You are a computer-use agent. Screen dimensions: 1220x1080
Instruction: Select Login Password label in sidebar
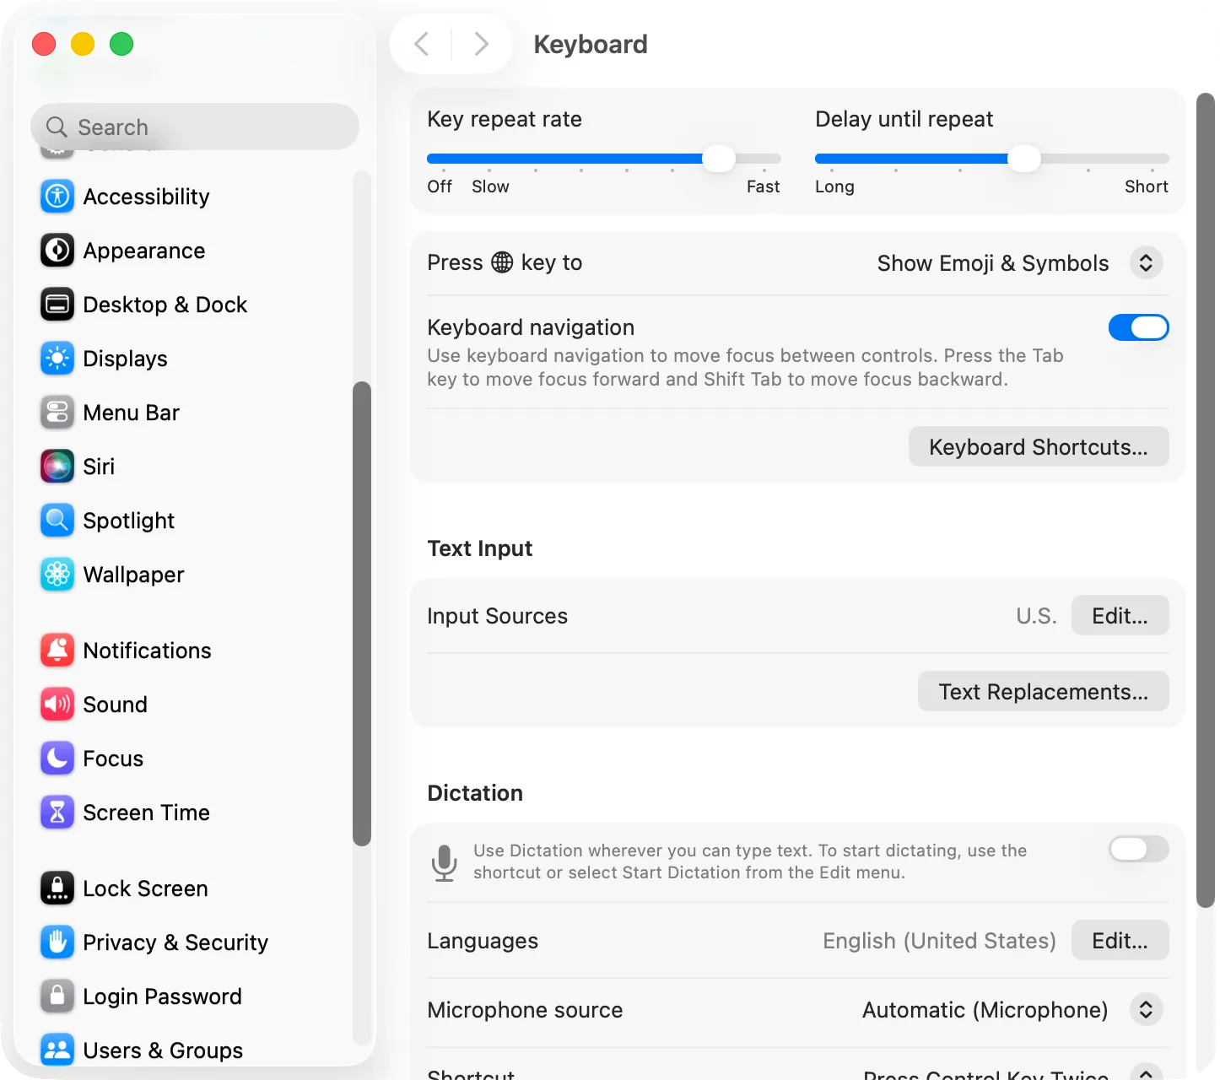coord(162,996)
